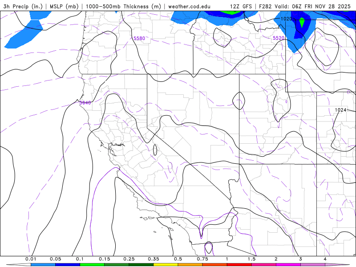
Task: Click the '12Z GFS' model run label
Action: click(x=241, y=6)
